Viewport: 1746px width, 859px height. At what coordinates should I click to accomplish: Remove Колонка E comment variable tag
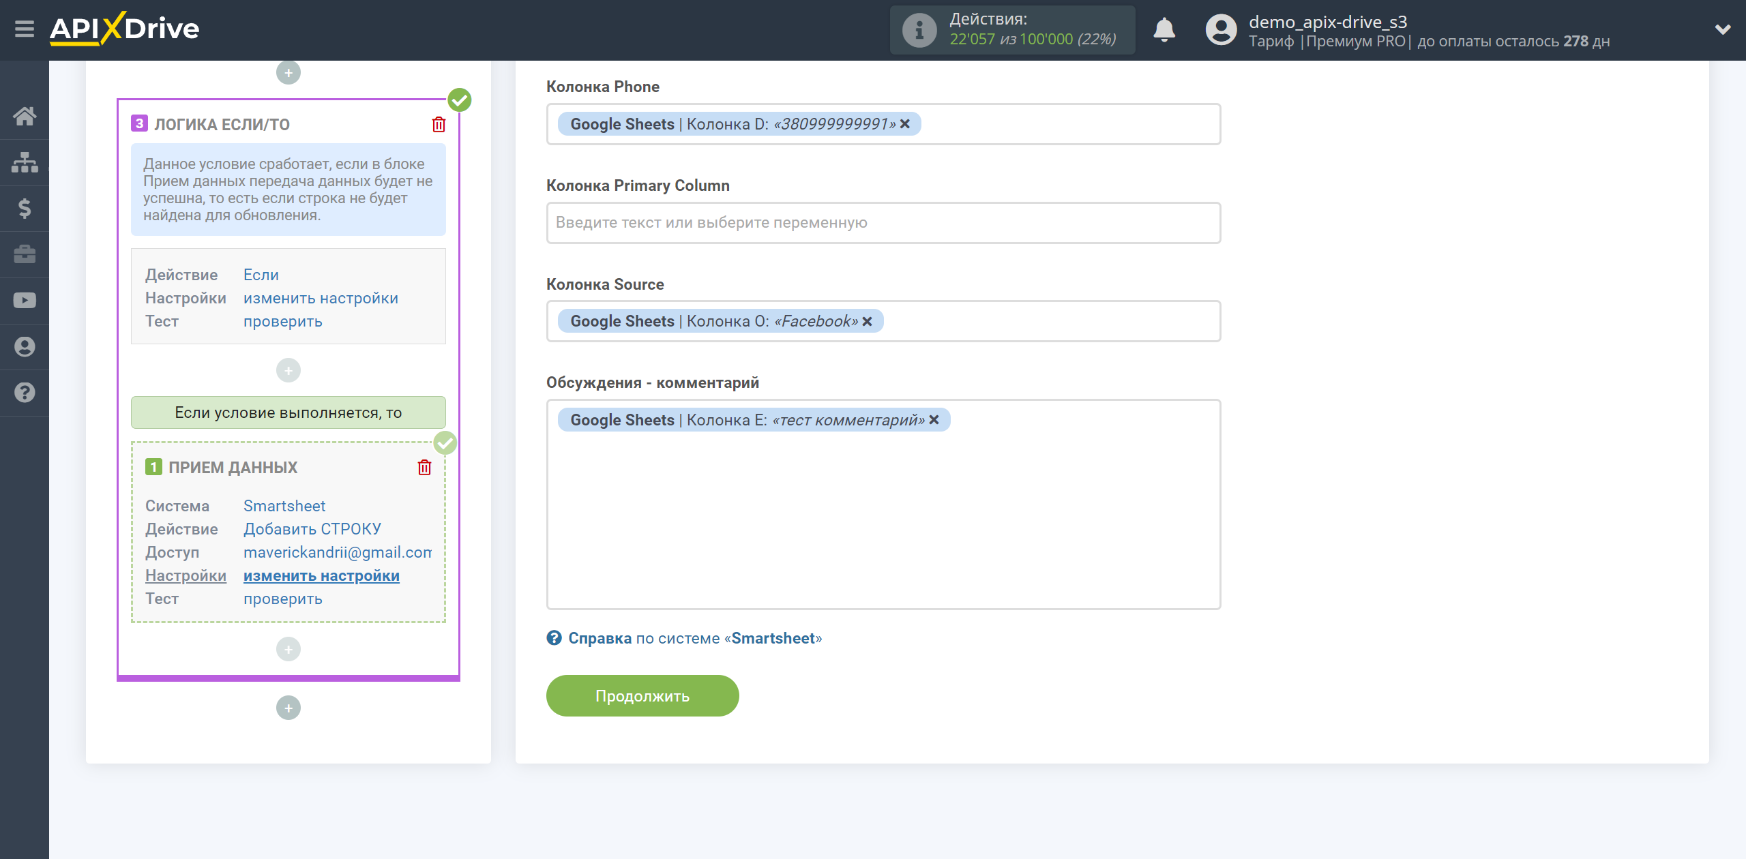934,420
